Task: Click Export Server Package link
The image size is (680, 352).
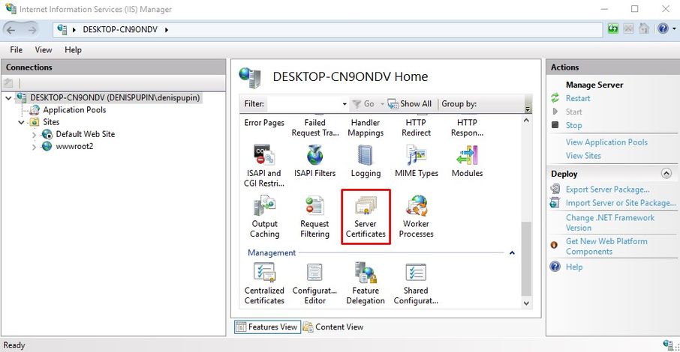Action: click(x=608, y=189)
